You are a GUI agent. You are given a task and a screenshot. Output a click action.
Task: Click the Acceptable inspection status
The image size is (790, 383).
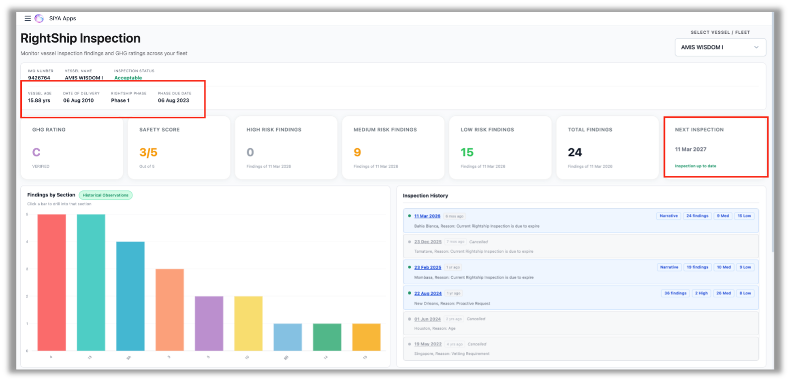click(128, 78)
